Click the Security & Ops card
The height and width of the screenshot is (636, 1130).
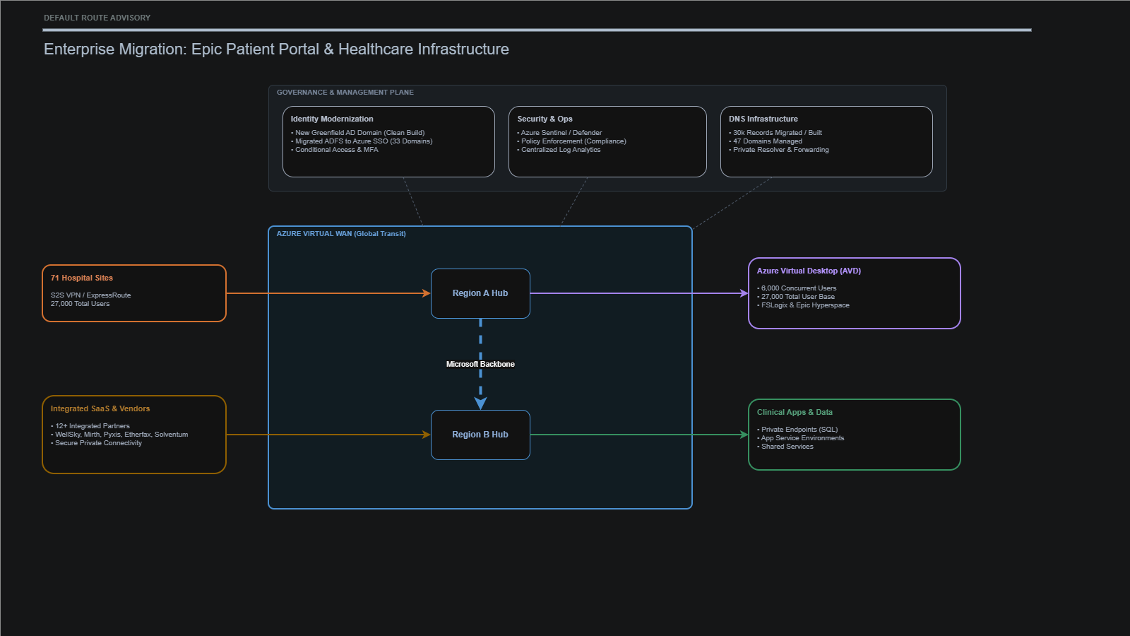[606, 141]
